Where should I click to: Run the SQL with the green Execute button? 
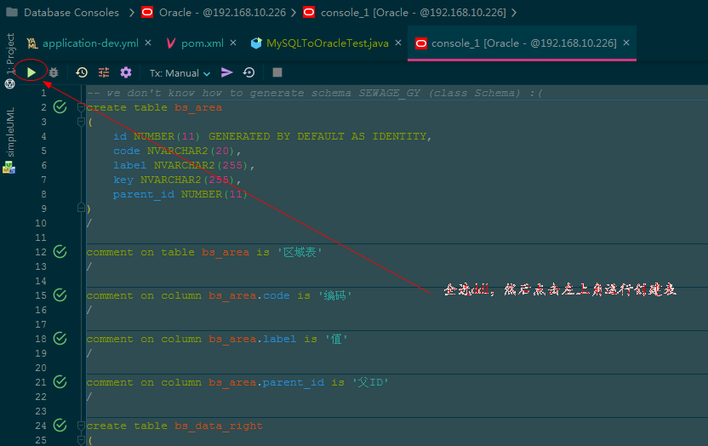tap(31, 72)
